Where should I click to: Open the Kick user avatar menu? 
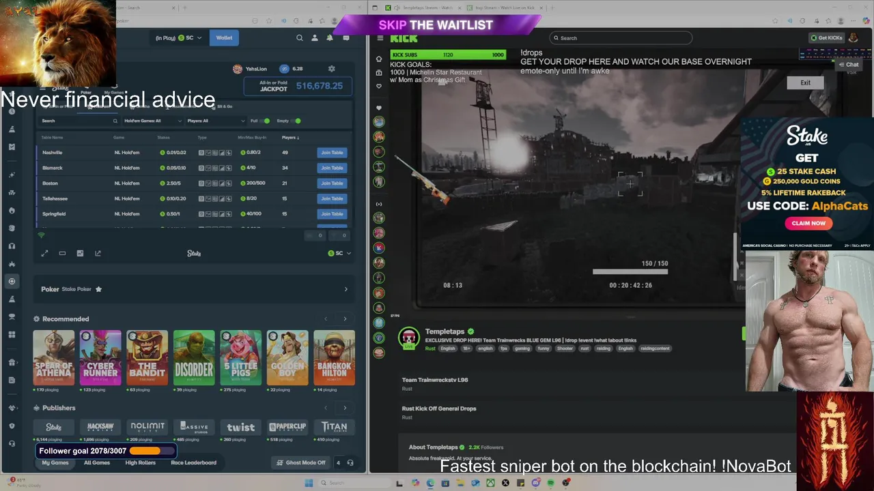click(x=853, y=38)
